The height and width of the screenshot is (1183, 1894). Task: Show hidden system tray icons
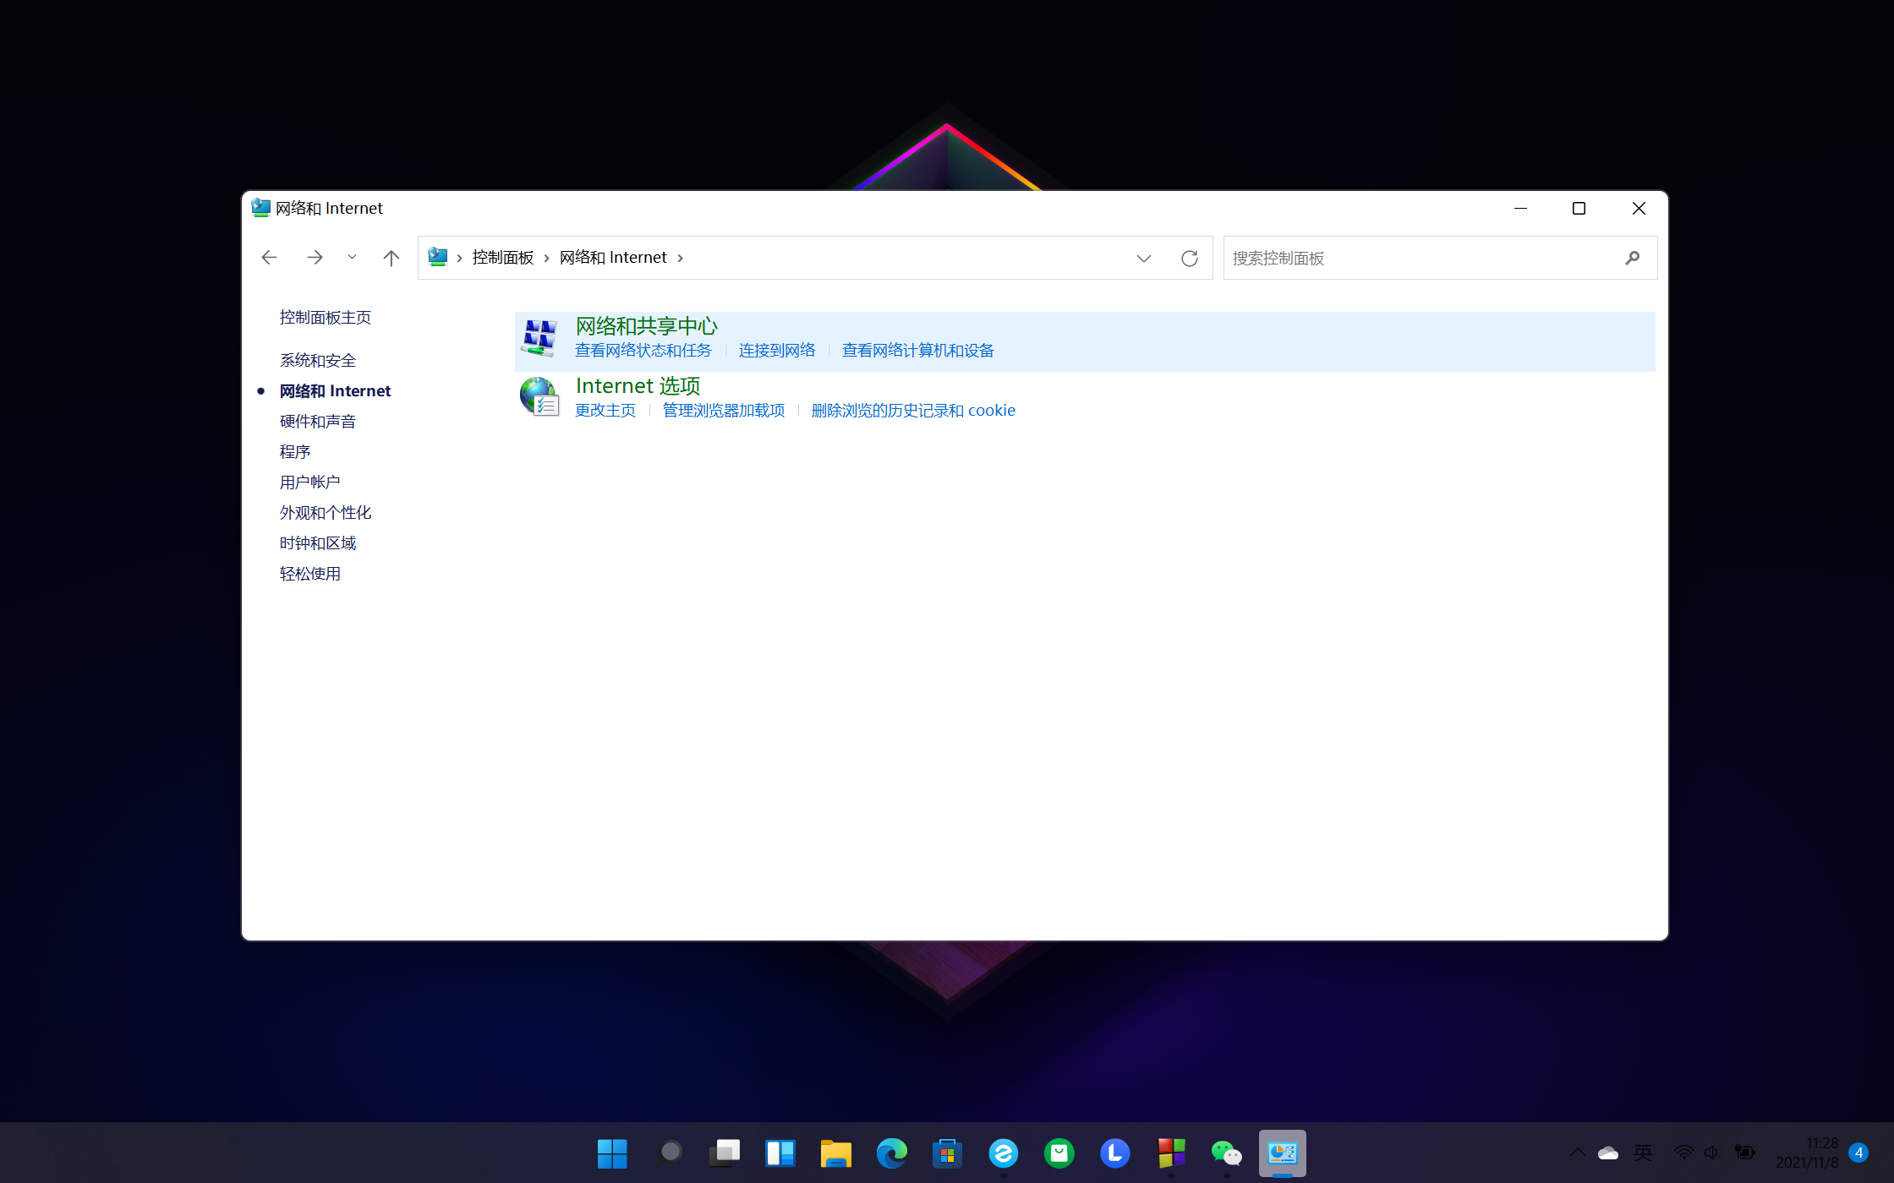1577,1153
